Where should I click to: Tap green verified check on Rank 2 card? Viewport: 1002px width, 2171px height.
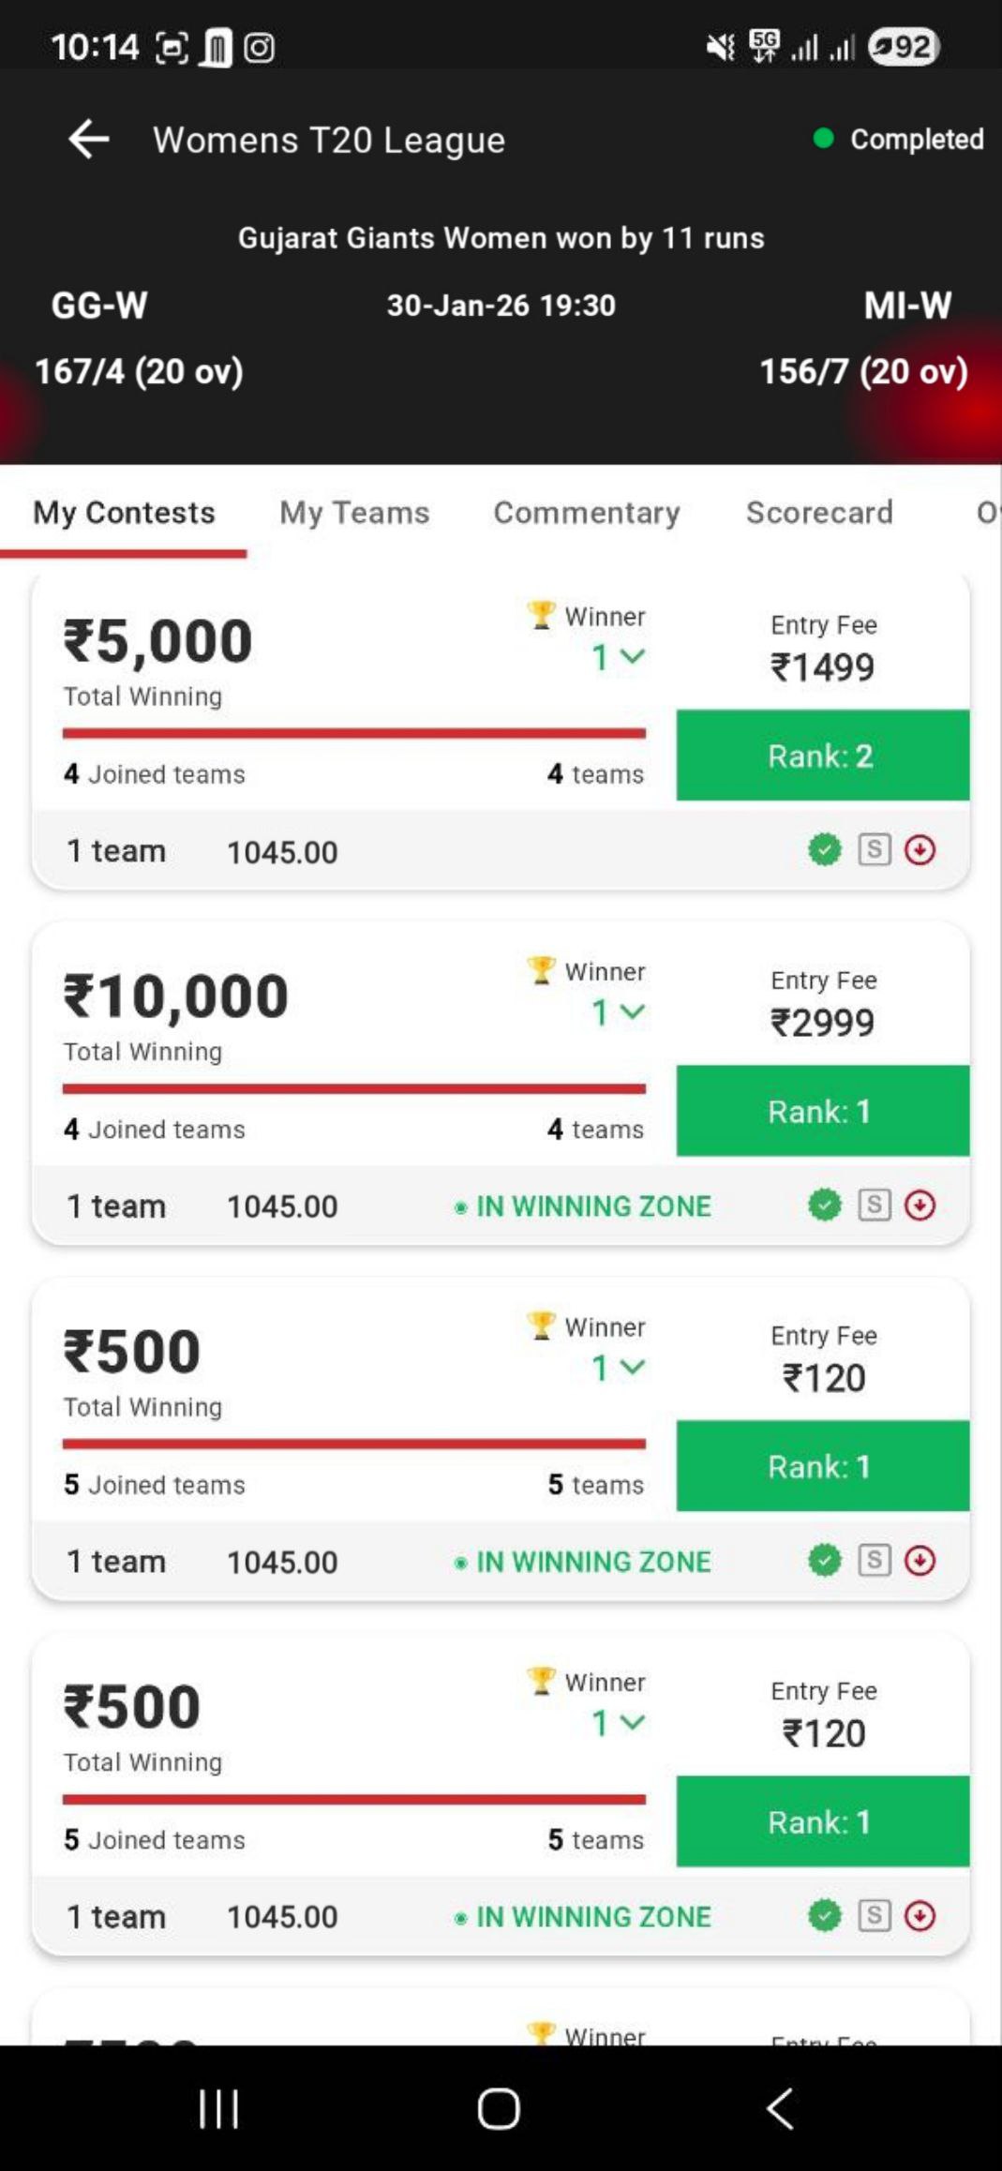824,850
